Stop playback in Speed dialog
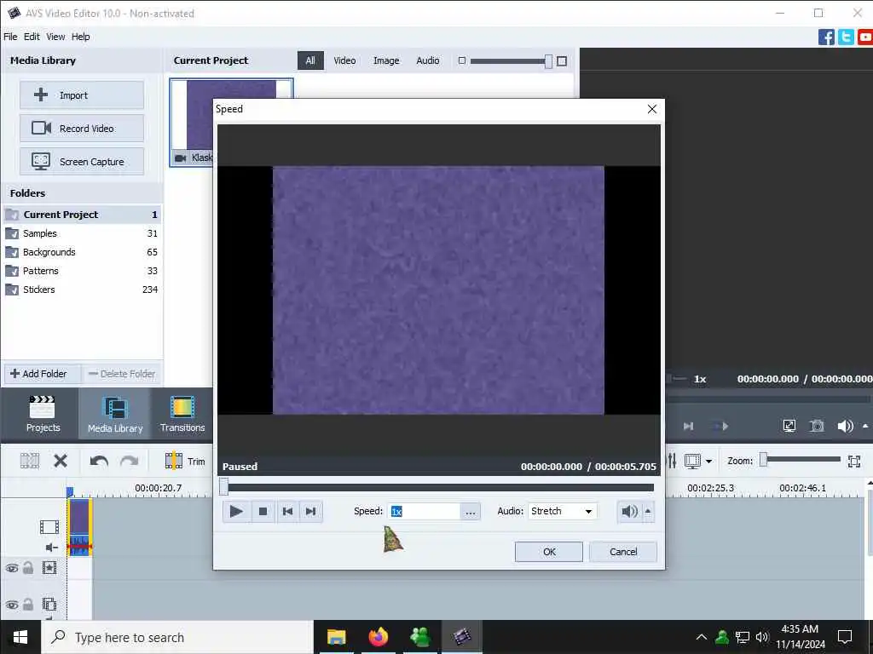Screen dimensions: 873x654 point(263,511)
